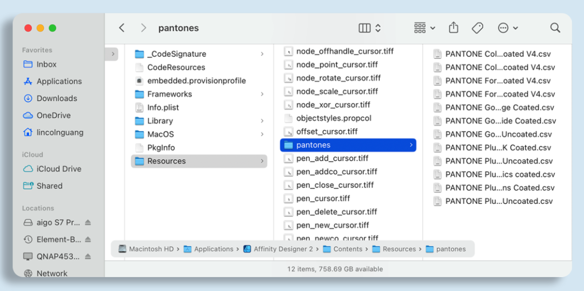Click the Search magnifier icon

555,28
